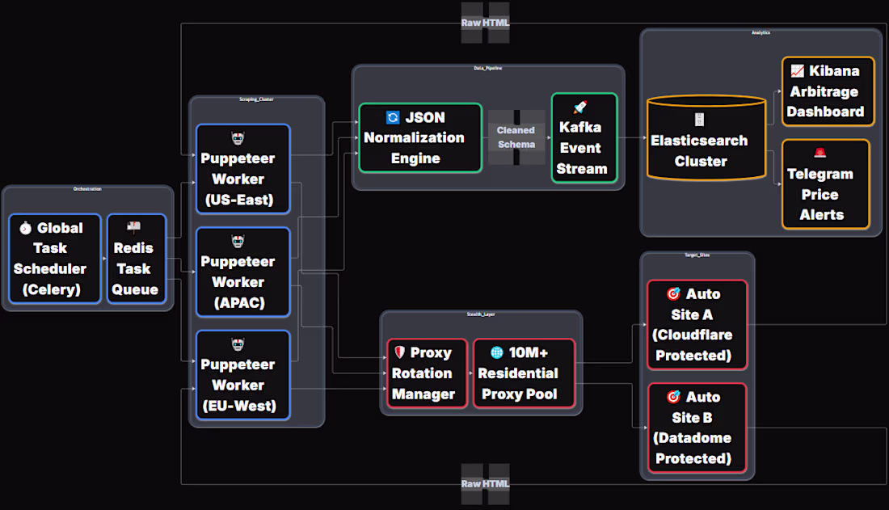Viewport: 889px width, 510px height.
Task: Click the target icon on Auto Site A
Action: [x=673, y=294]
